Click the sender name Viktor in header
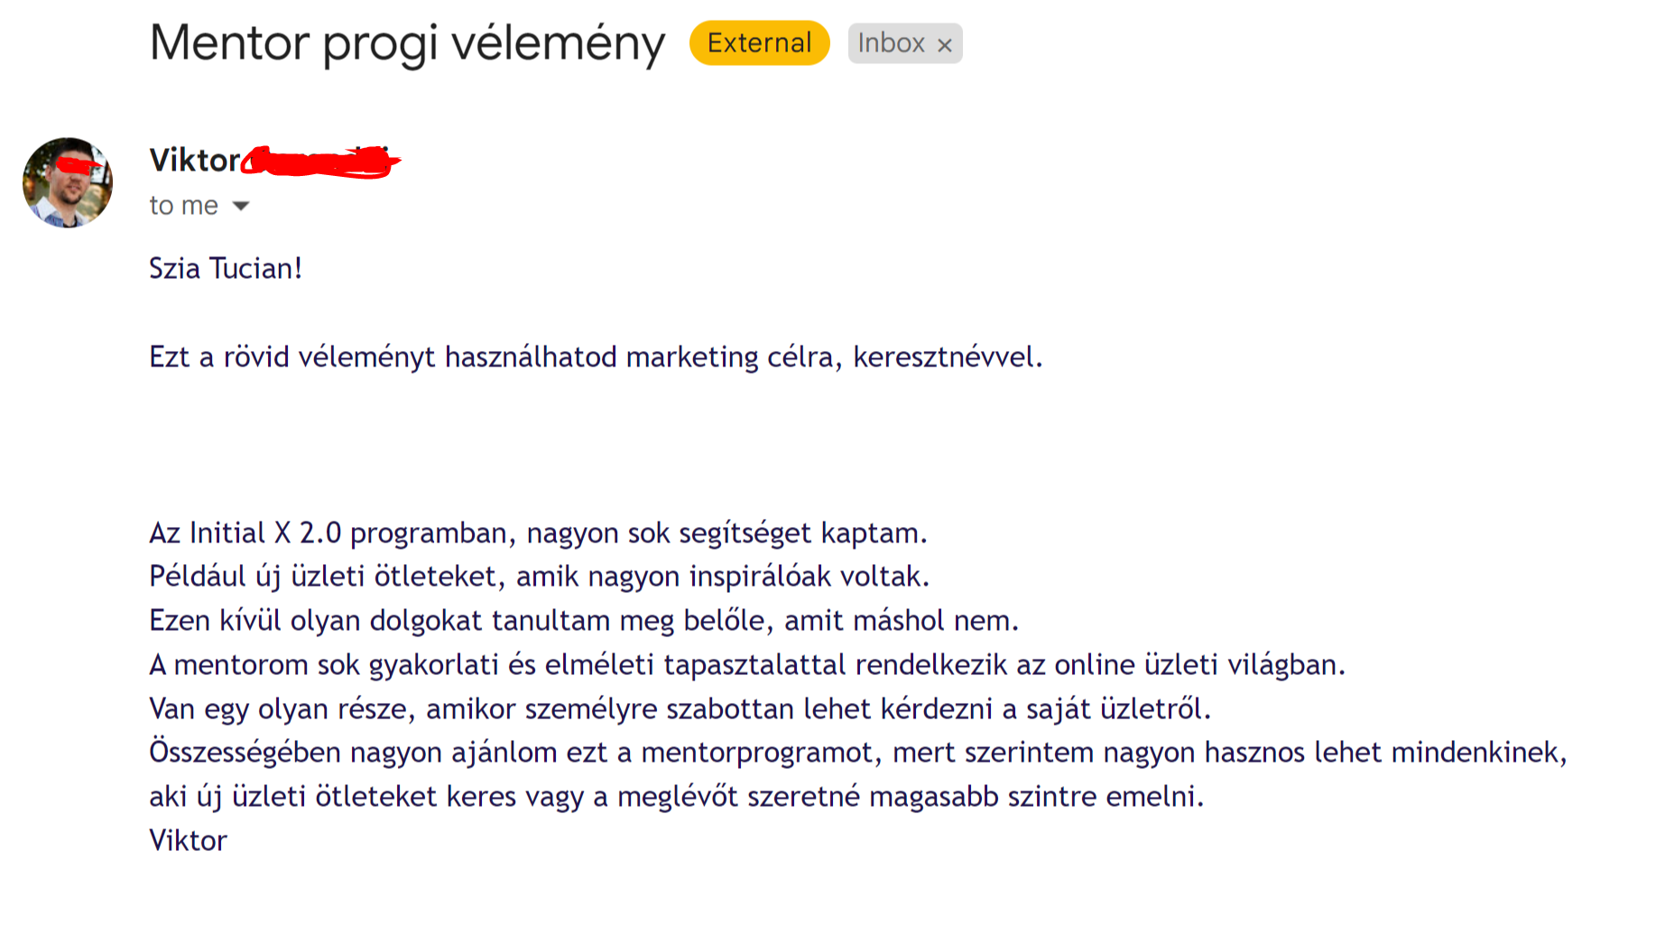 click(195, 161)
